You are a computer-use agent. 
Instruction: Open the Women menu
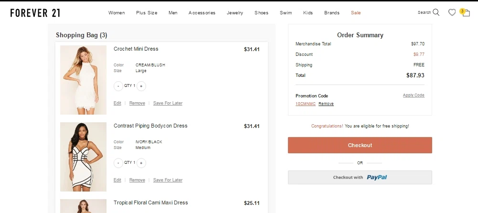click(117, 13)
